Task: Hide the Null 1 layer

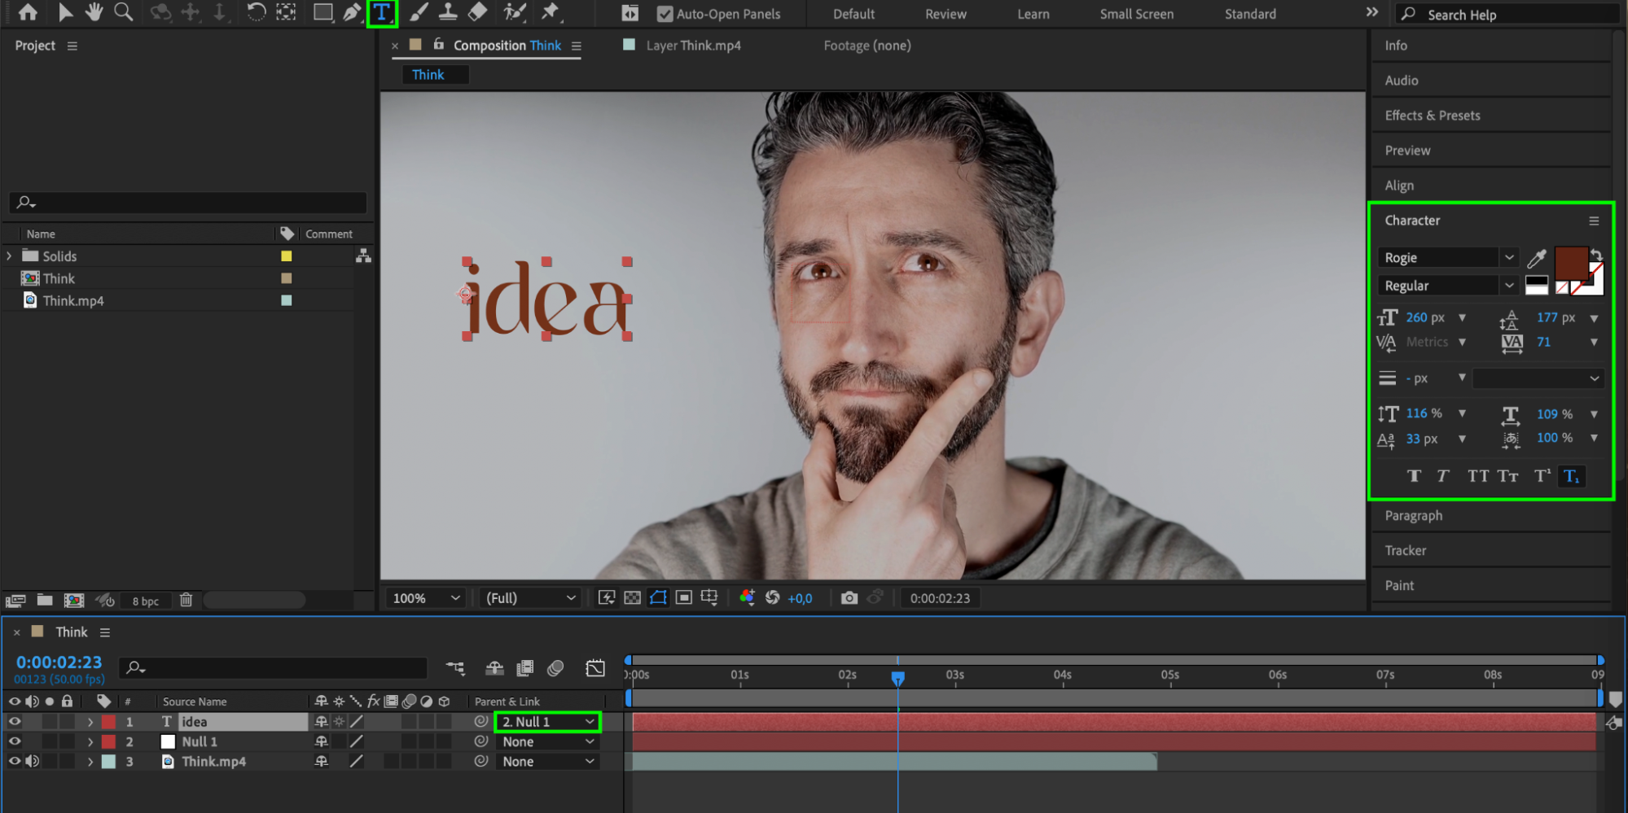Action: 15,741
